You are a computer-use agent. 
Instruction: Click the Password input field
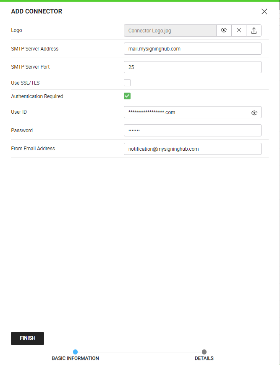point(192,131)
